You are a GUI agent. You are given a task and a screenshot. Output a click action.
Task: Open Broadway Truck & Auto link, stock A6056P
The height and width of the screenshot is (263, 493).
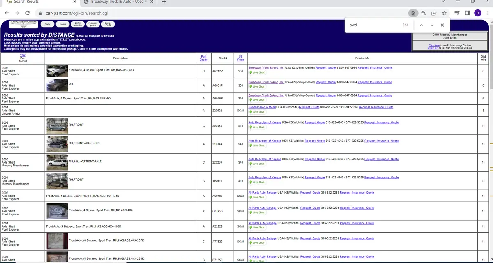[x=266, y=95]
